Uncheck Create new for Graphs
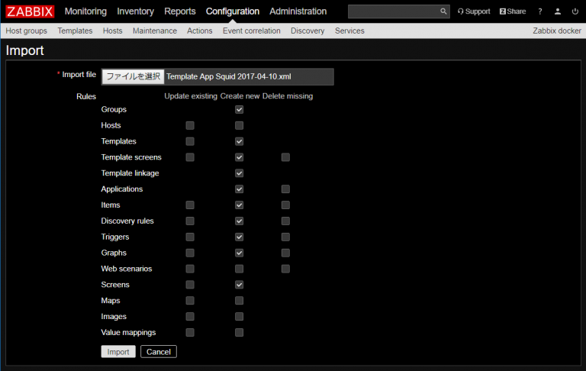This screenshot has width=586, height=371. click(x=239, y=253)
